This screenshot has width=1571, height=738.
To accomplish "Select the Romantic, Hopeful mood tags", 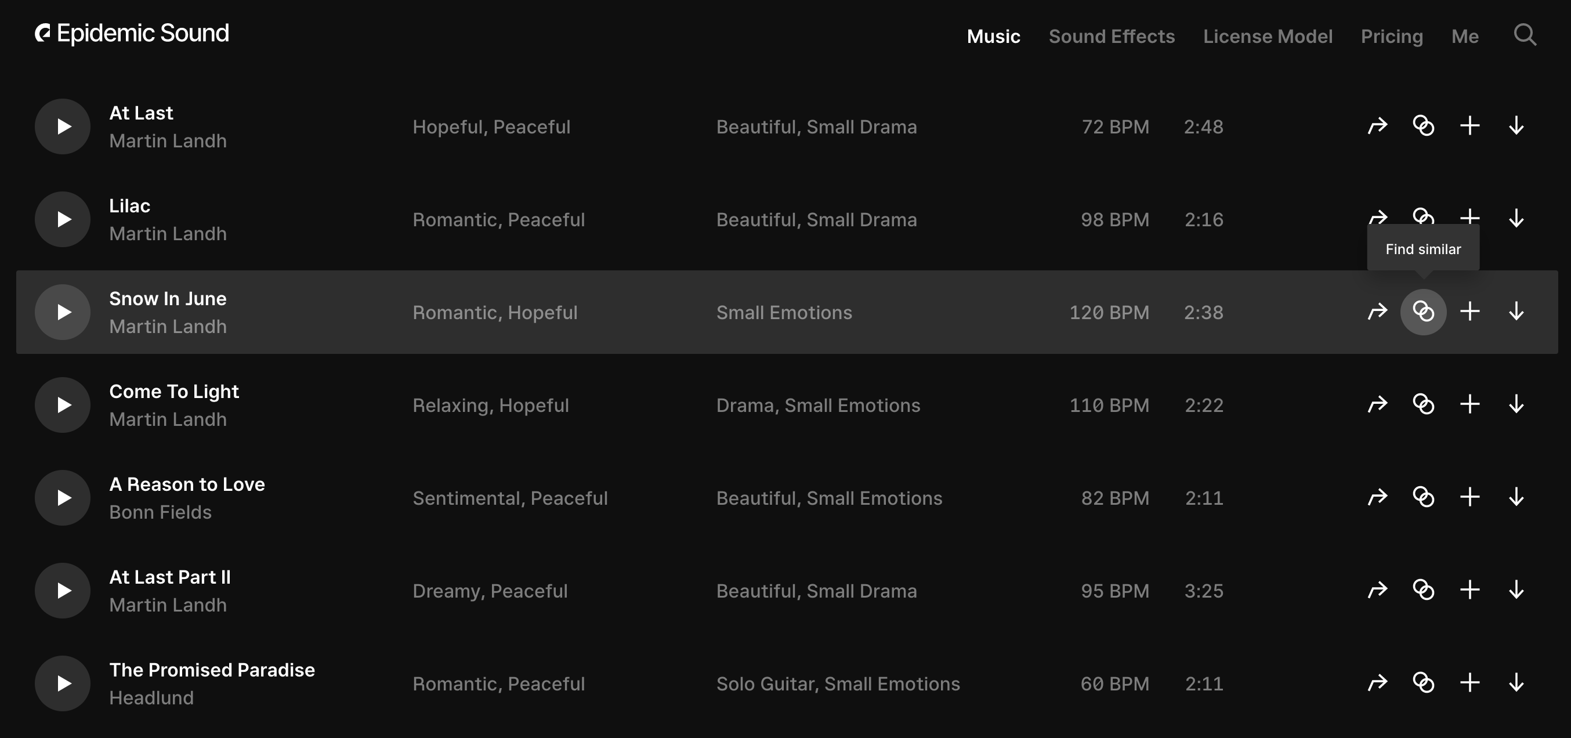I will point(495,312).
